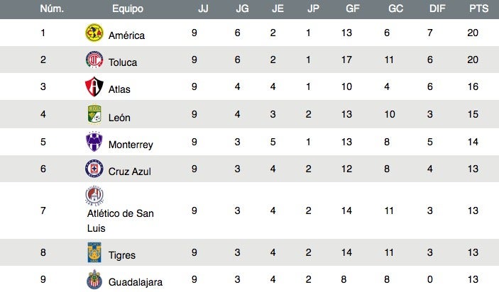Select the JJ column header
Image resolution: width=499 pixels, height=292 pixels.
click(203, 9)
